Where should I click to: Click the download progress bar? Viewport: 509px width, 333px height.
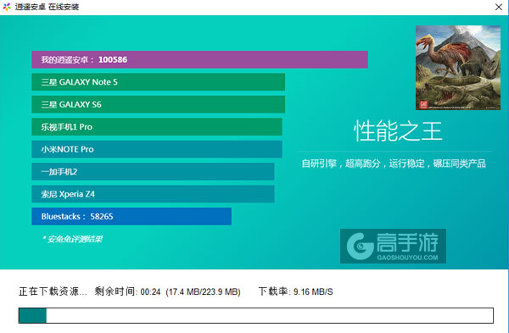pos(256,315)
